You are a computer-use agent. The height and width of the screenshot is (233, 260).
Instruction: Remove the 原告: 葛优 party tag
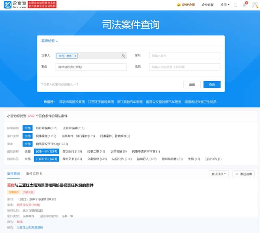[x=76, y=56]
